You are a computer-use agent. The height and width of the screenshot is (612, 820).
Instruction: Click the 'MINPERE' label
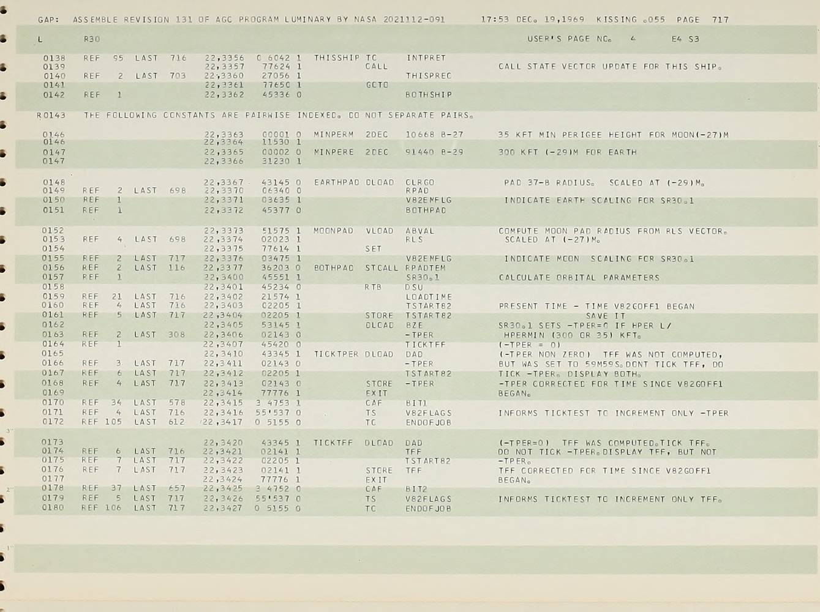334,152
